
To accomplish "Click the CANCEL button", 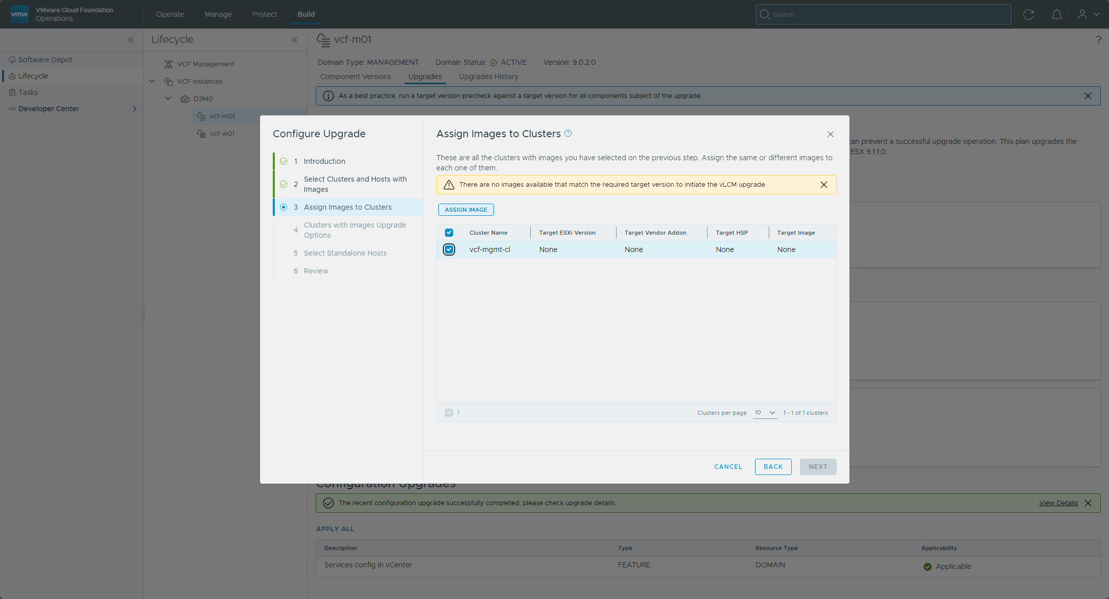I will 728,467.
